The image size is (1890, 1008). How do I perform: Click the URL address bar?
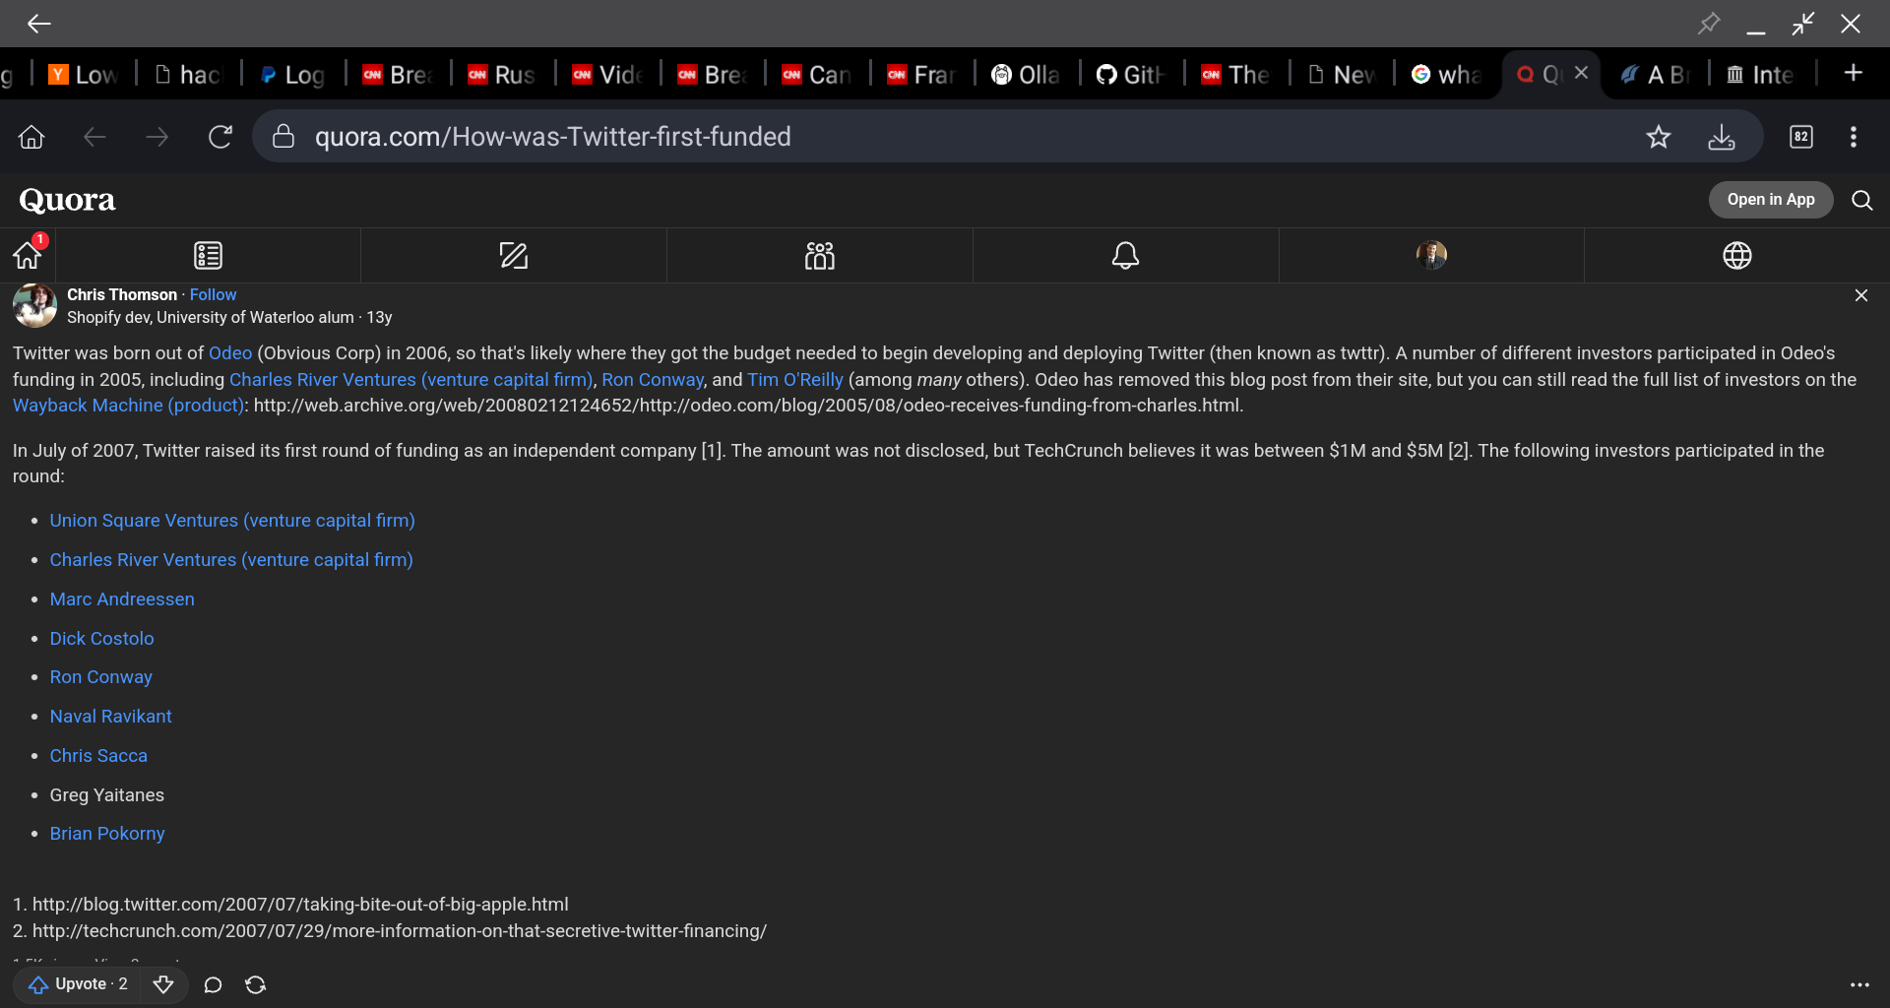click(x=886, y=137)
